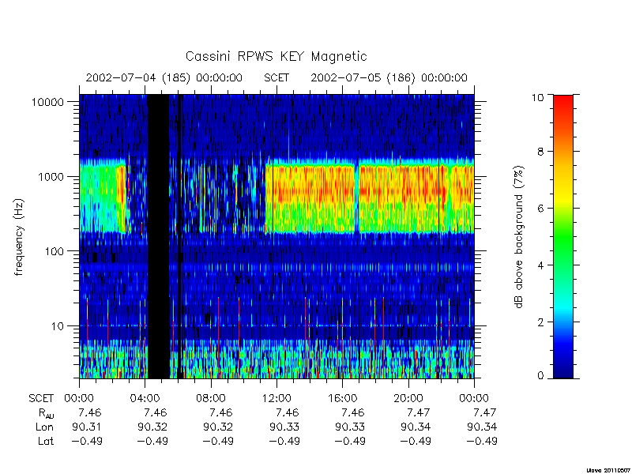
Task: Select the Lon value "90.33" under 12:00
Action: pos(284,427)
